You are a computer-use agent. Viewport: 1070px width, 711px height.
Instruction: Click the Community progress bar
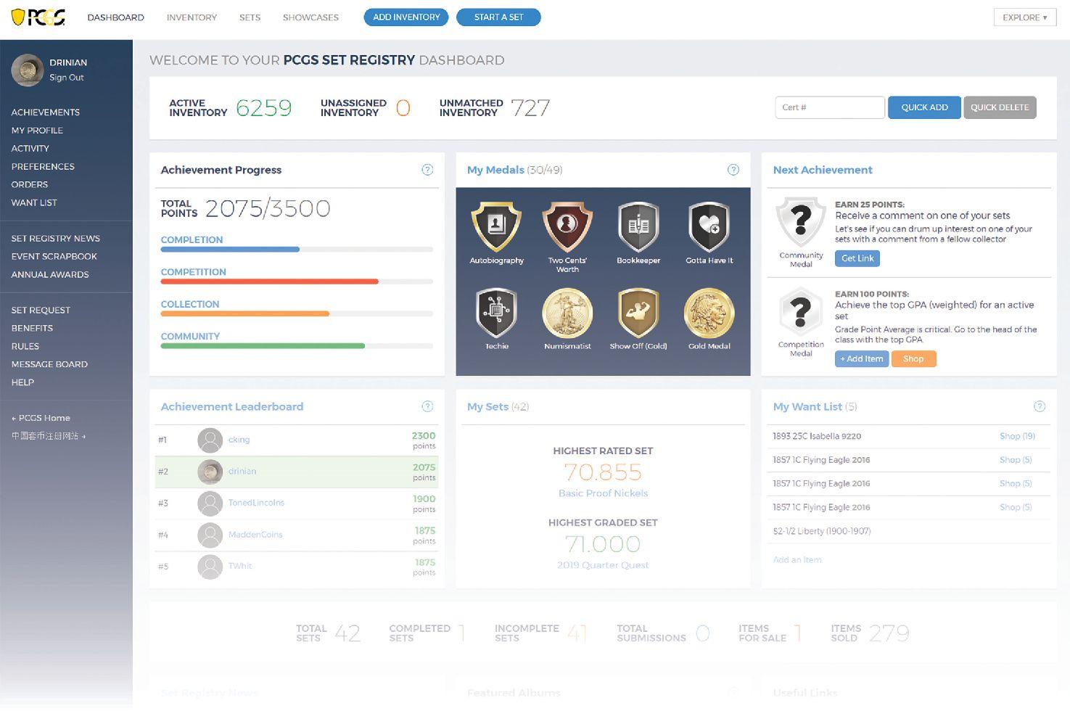click(297, 346)
